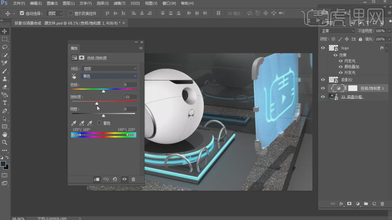Click the clip-to-layer icon in Properties panel
Viewport: 392px width, 220px height.
pyautogui.click(x=97, y=179)
